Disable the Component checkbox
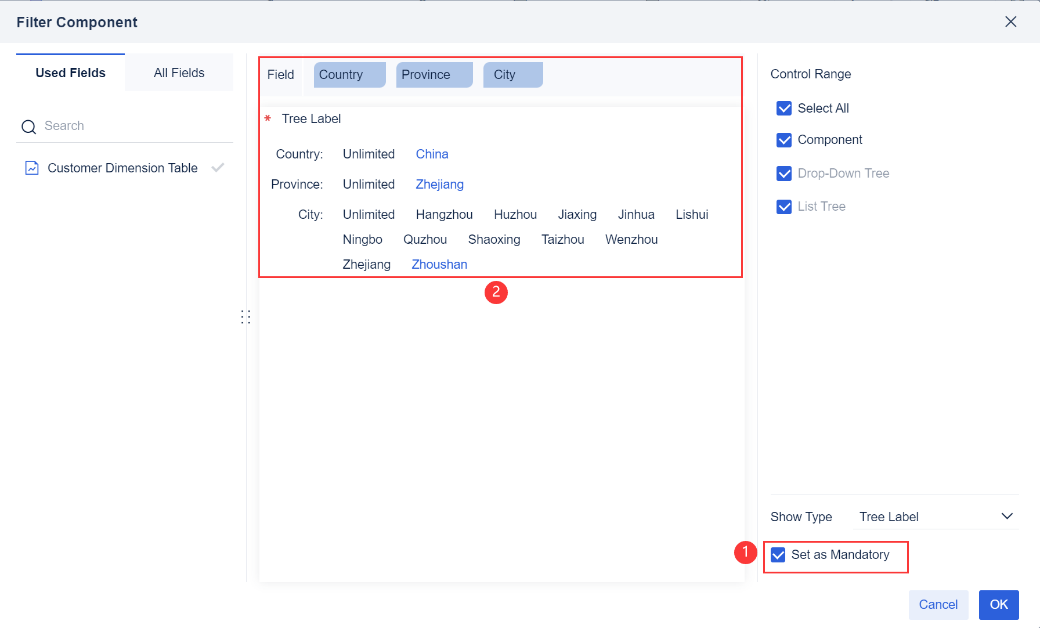 coord(784,140)
